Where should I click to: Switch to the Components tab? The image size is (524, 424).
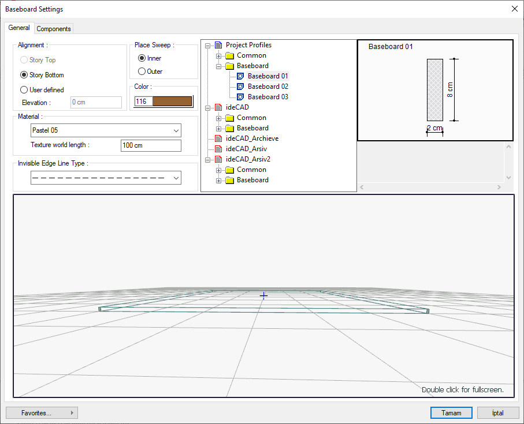point(54,29)
